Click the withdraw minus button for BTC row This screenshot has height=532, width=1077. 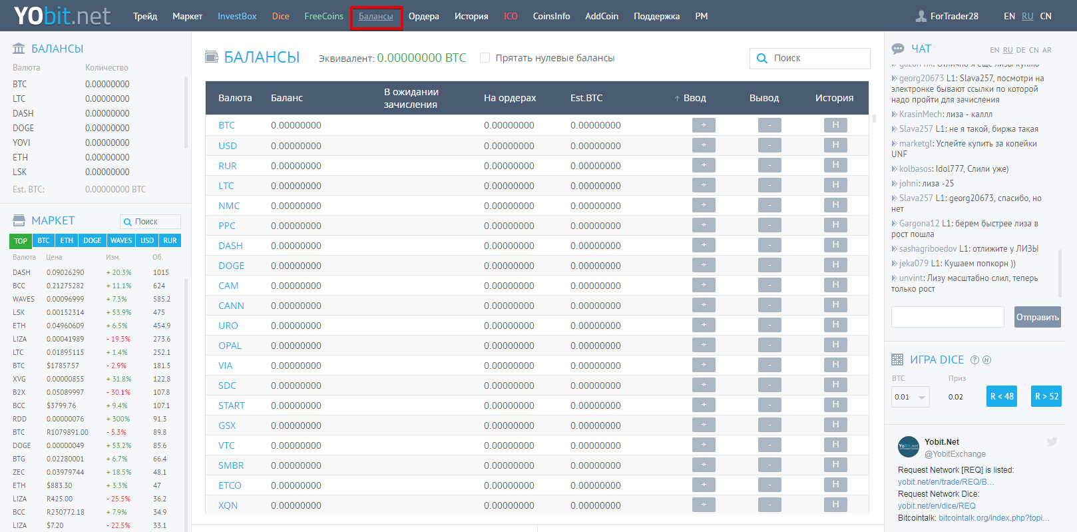pos(769,125)
